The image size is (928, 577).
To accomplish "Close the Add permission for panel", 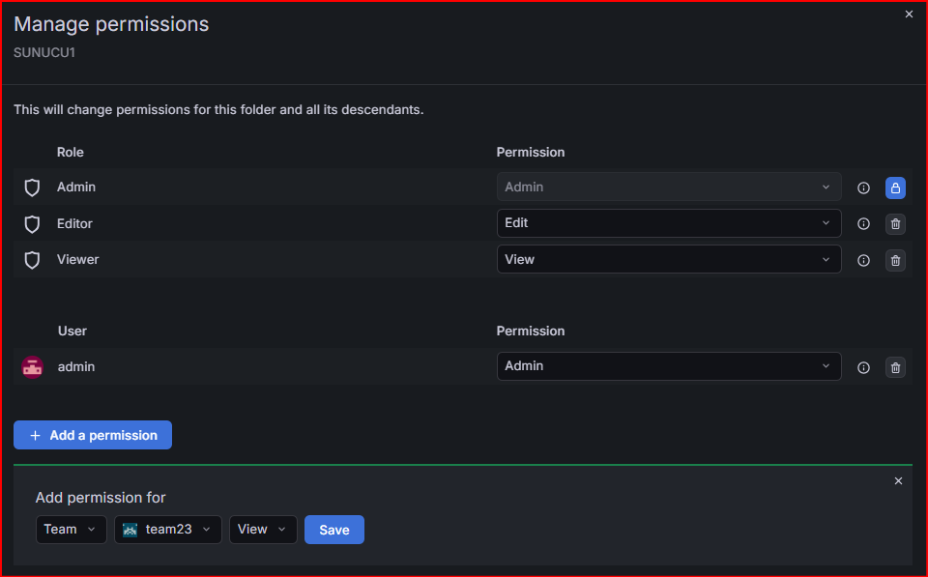I will 898,481.
